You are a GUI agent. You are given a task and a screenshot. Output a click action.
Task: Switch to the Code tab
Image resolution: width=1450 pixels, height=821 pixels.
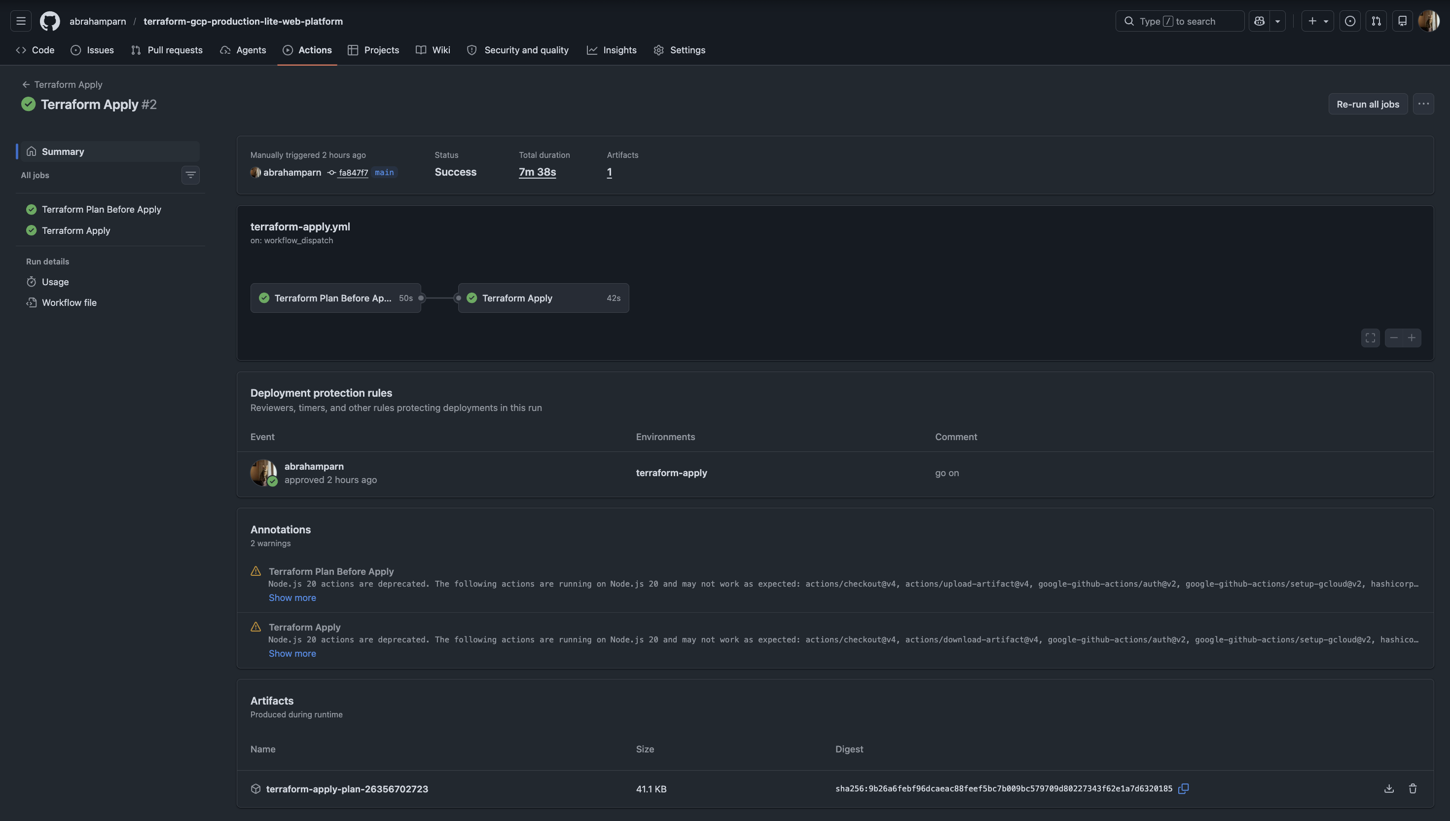pyautogui.click(x=36, y=50)
